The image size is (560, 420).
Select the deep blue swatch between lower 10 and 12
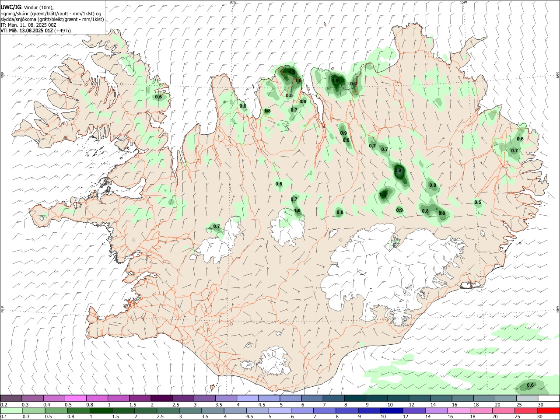pos(392,411)
